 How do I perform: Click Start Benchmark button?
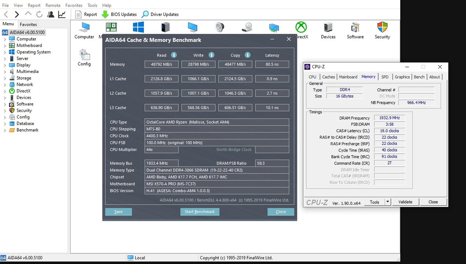[x=200, y=212]
